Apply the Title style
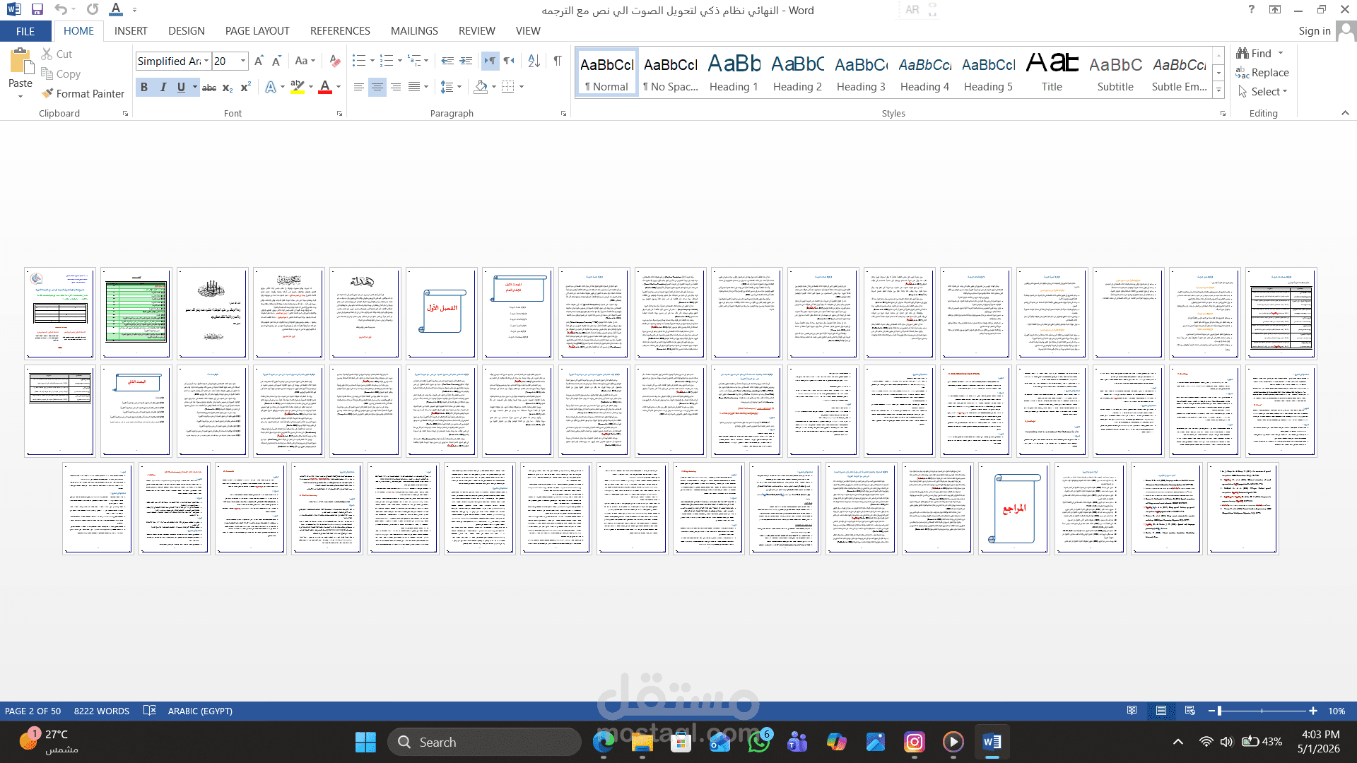 pyautogui.click(x=1052, y=73)
